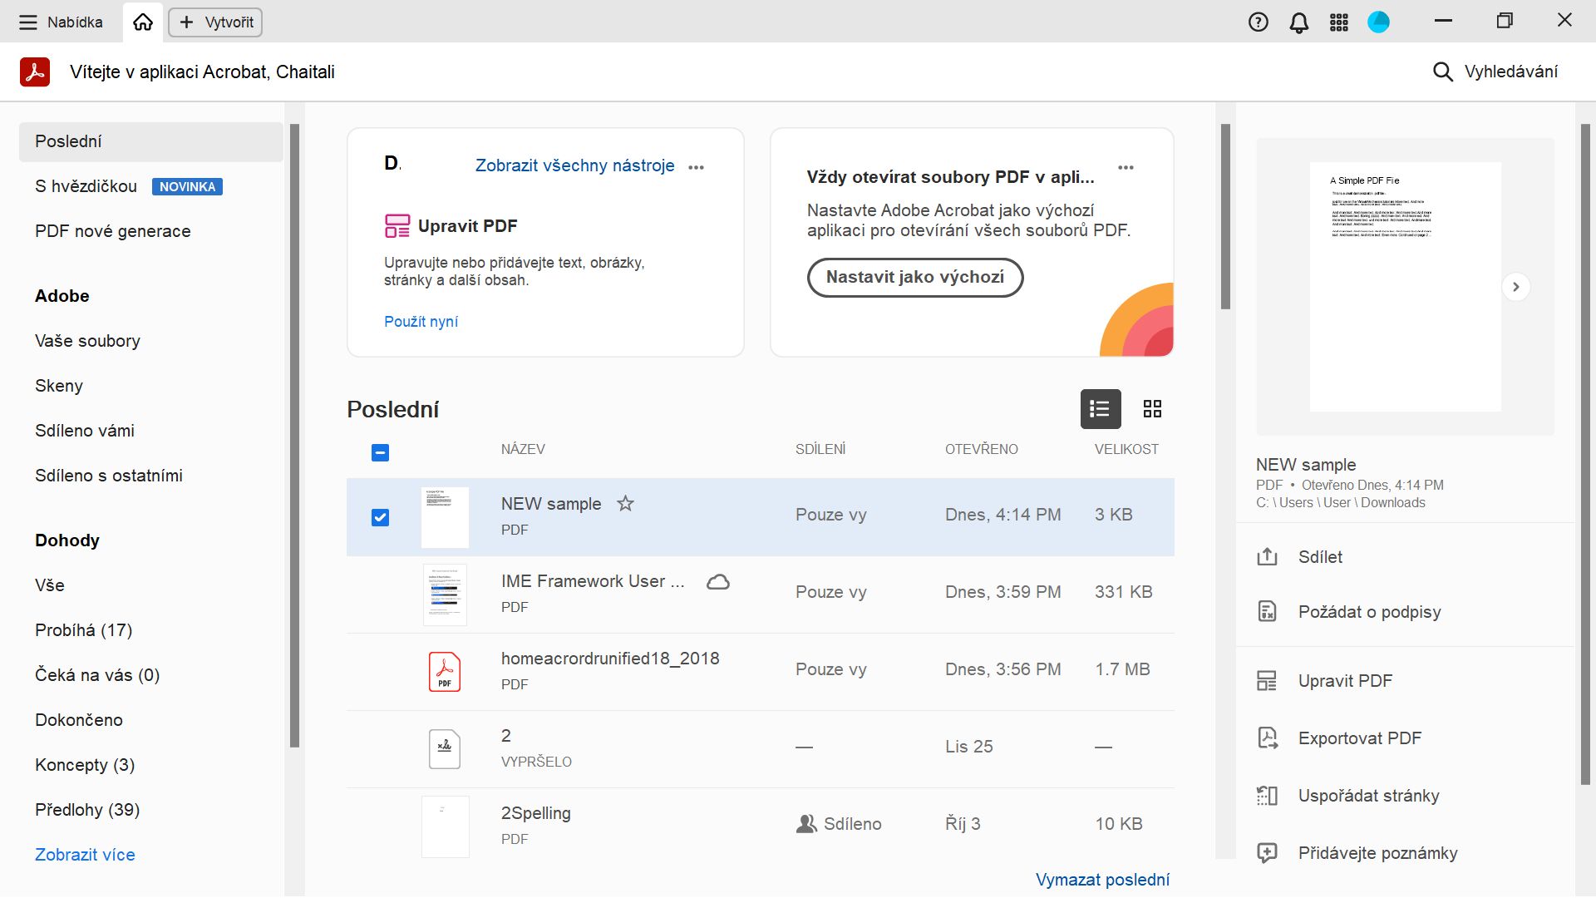This screenshot has width=1596, height=898.
Task: Click the Sdílet share icon
Action: (x=1267, y=557)
